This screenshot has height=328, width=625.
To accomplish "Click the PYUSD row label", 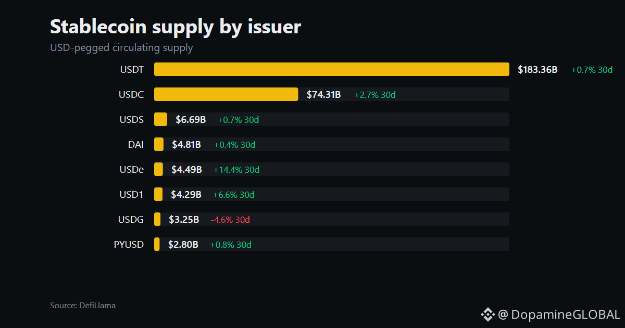I will click(x=129, y=244).
